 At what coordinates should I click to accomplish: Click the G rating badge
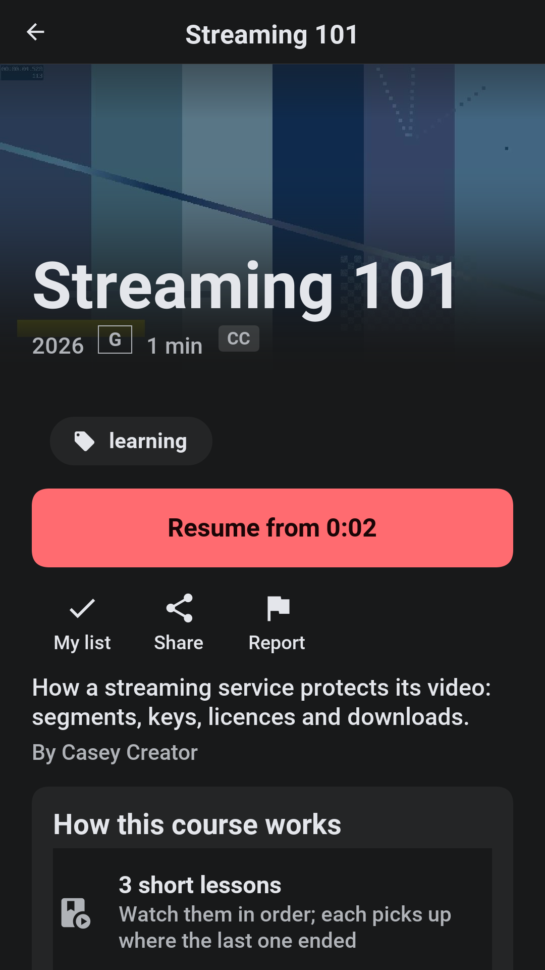click(115, 339)
